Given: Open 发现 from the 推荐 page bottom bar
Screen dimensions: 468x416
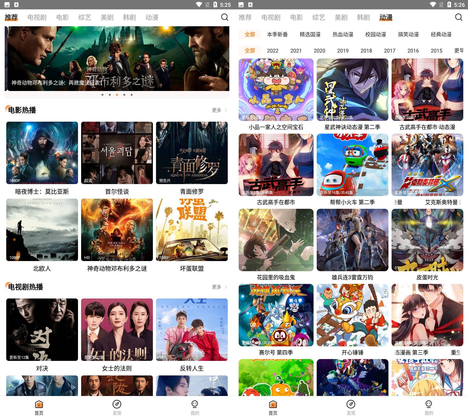Looking at the screenshot, I should pos(117,407).
